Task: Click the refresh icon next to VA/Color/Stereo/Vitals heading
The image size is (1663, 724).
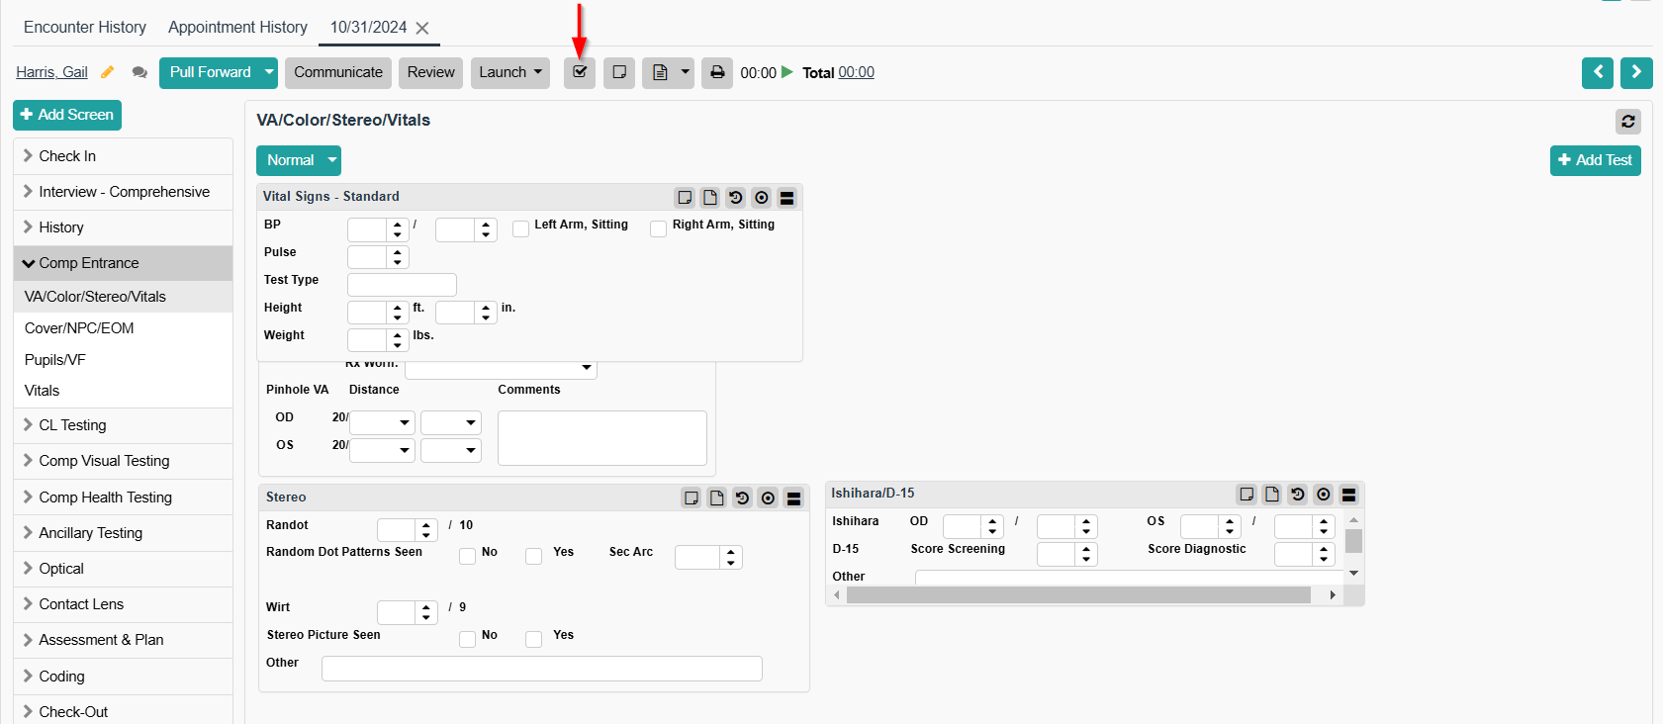Action: [x=1627, y=121]
